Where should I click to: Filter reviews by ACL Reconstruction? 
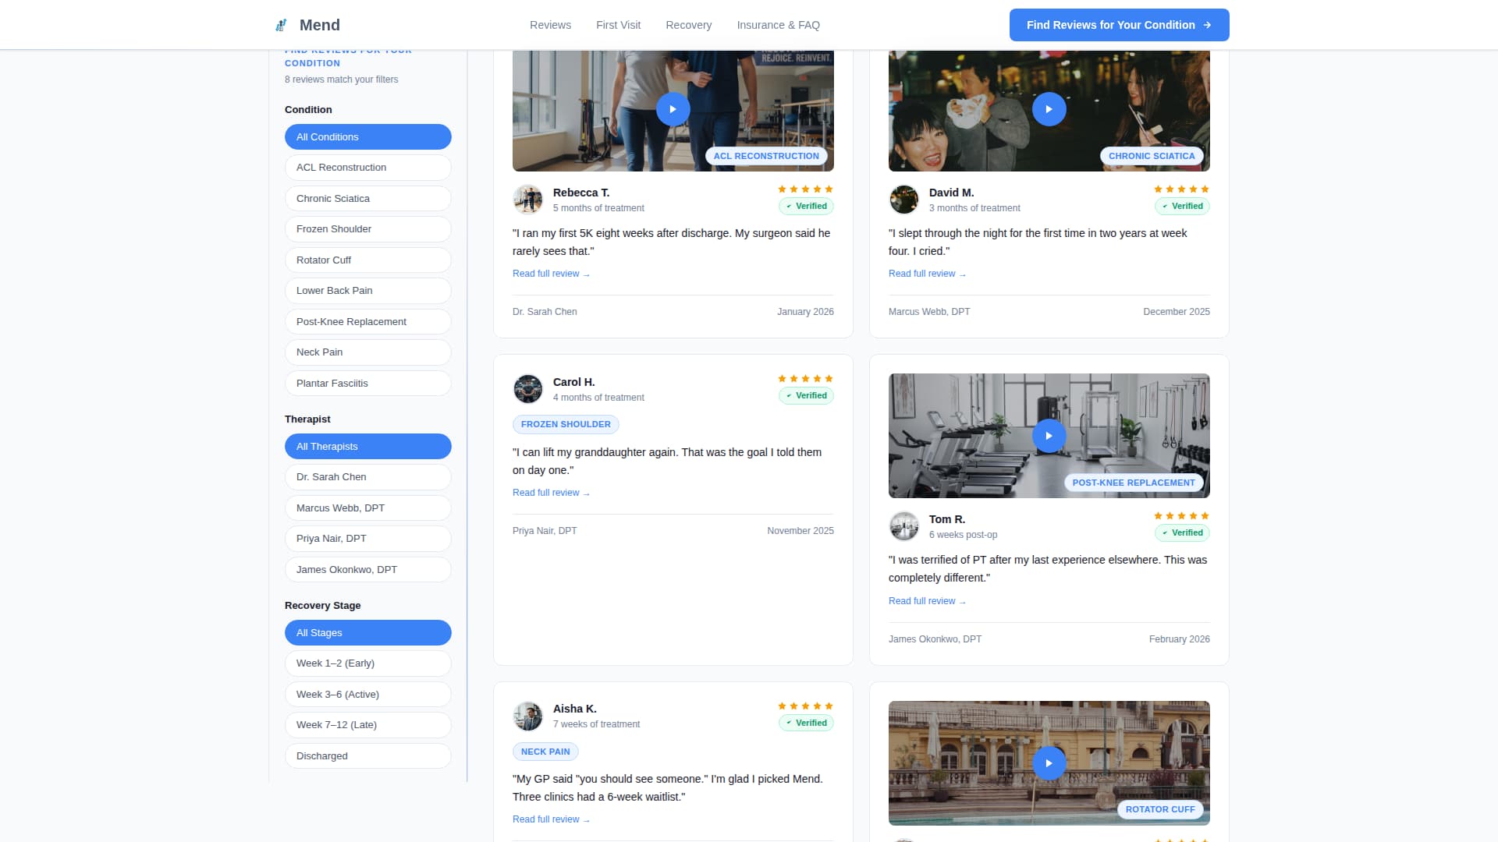[x=367, y=168]
